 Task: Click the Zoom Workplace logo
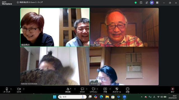7,3
